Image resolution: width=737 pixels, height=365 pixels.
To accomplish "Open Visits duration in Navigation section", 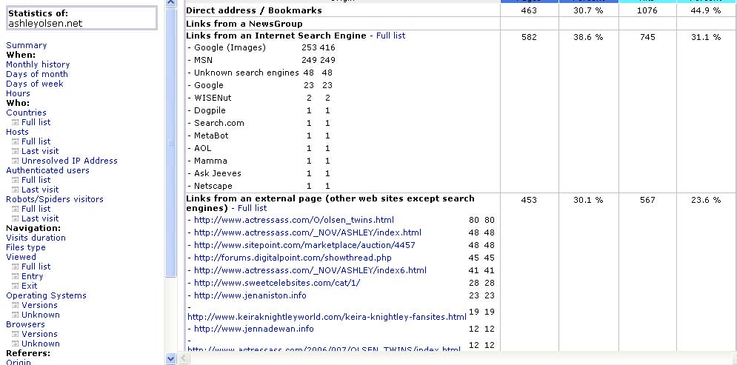I will pos(36,238).
